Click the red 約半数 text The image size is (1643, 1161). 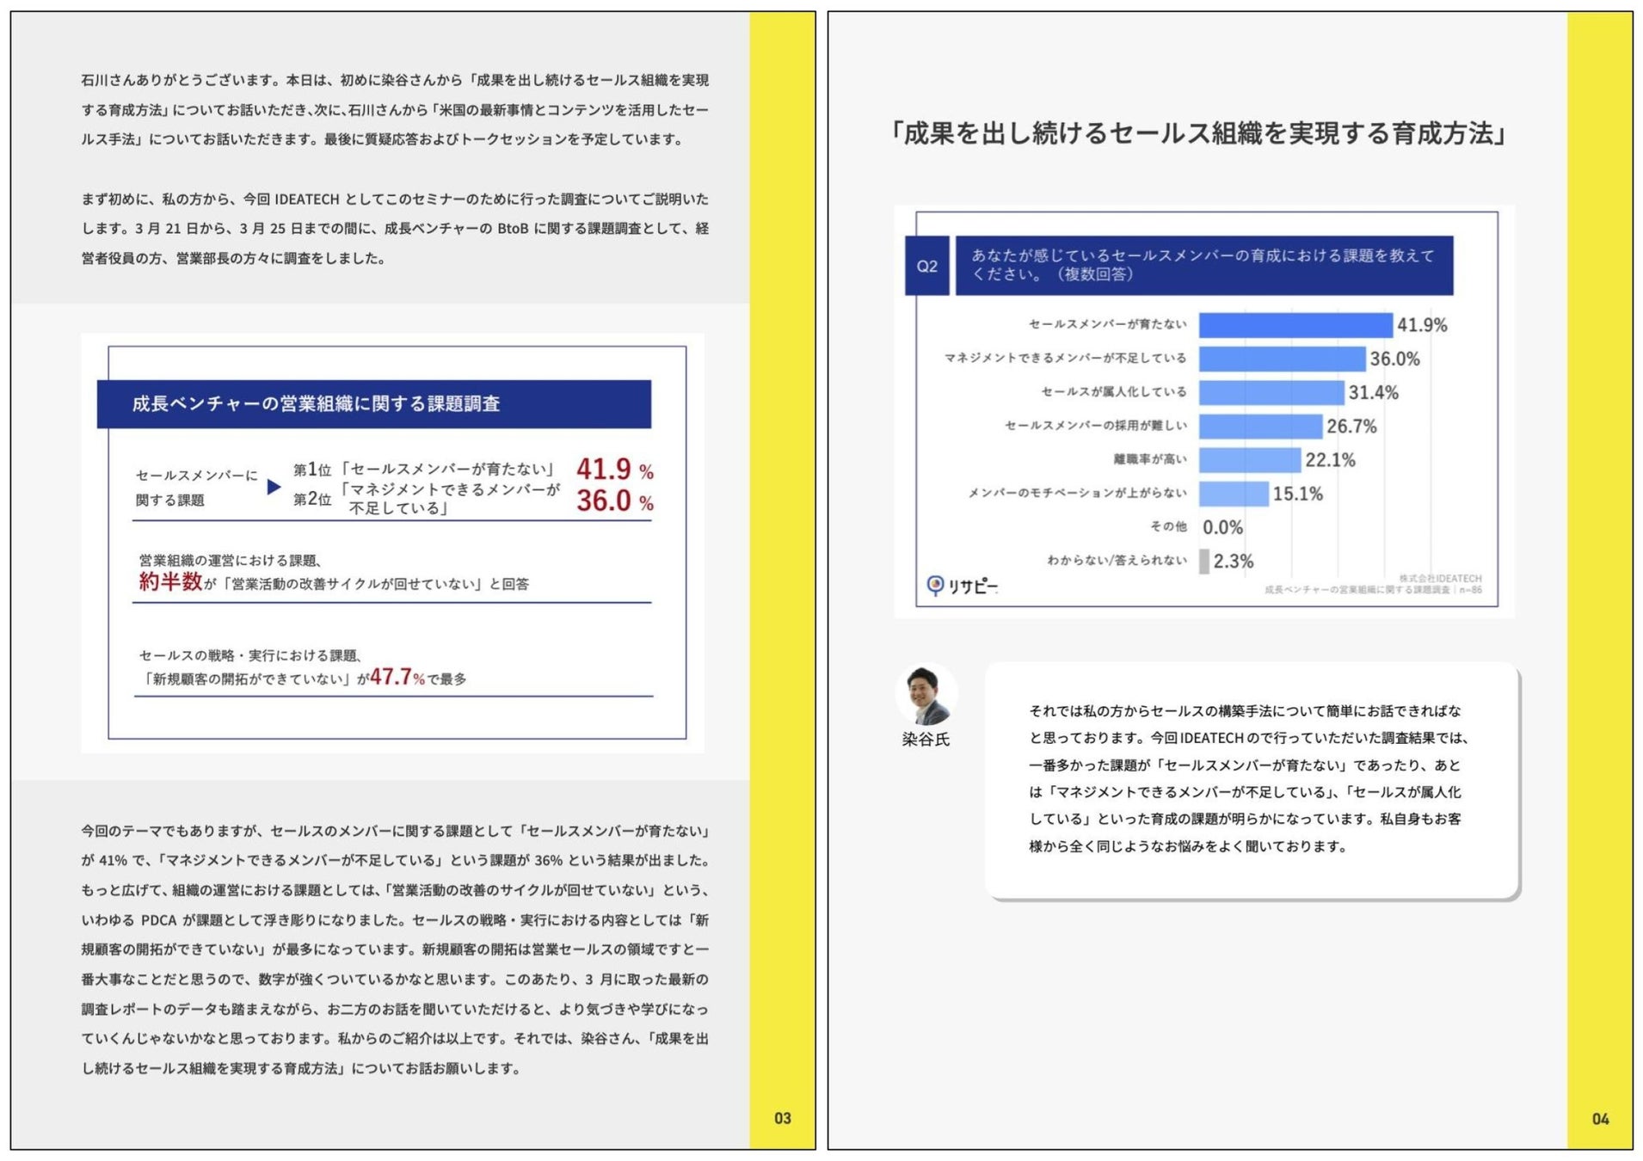(x=171, y=582)
